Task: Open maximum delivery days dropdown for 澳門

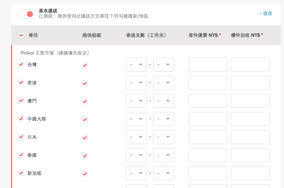Action: 163,101
